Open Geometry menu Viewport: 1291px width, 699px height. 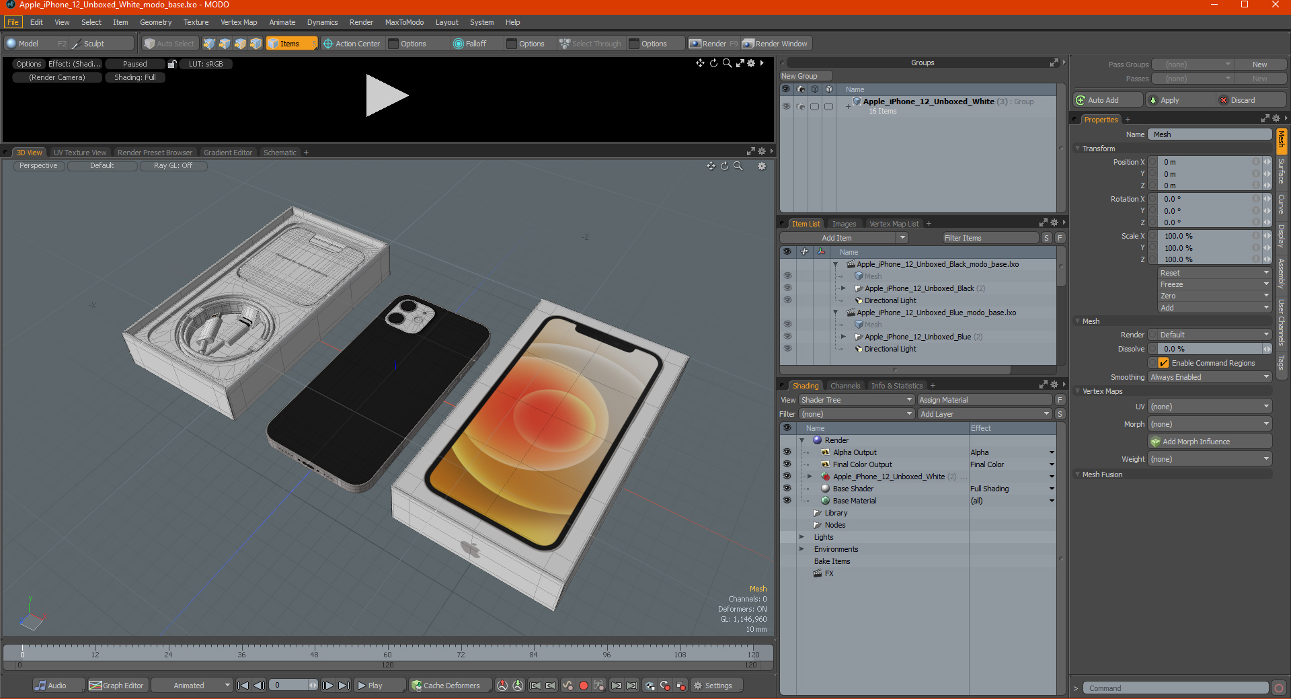click(155, 22)
